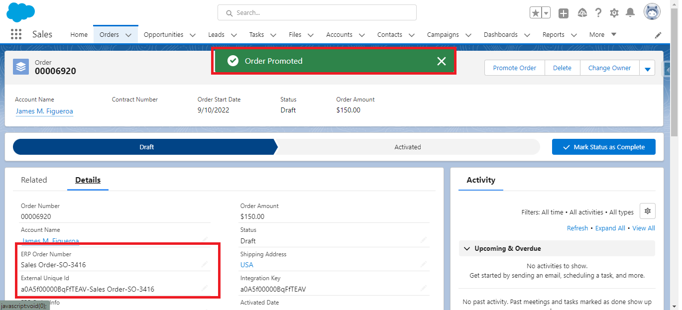Click the Promote Order button
682x310 pixels.
click(515, 68)
